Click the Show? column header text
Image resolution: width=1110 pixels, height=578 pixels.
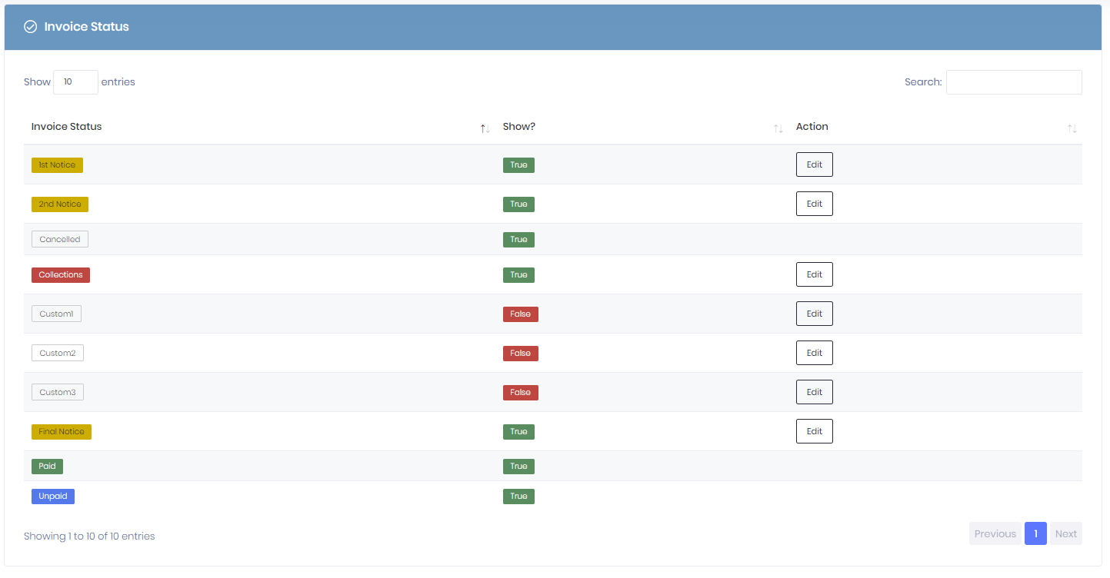tap(519, 127)
